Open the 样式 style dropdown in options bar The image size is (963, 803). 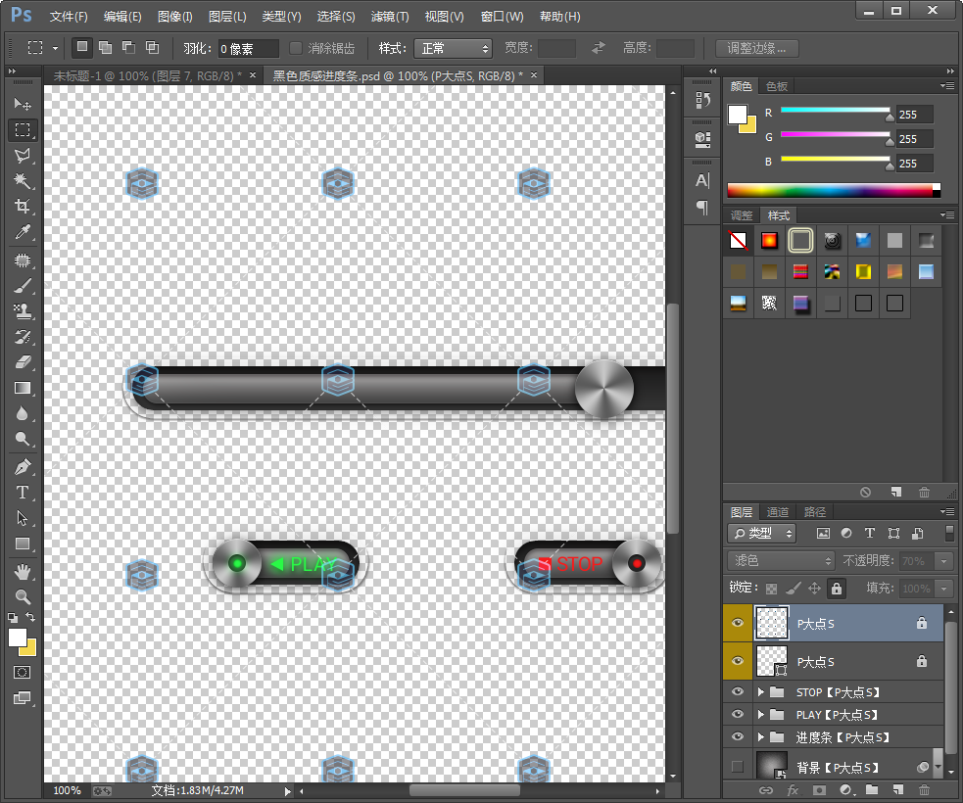453,48
